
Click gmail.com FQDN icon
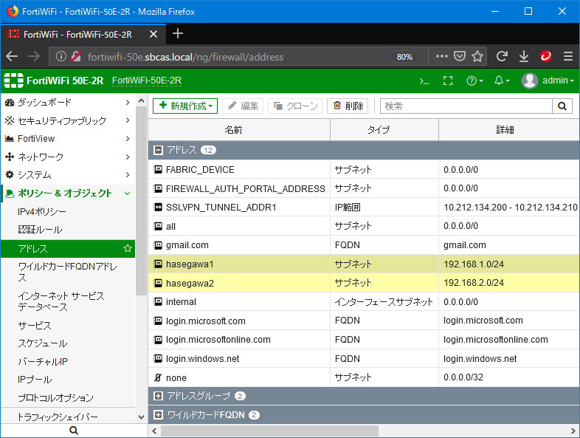pos(158,245)
